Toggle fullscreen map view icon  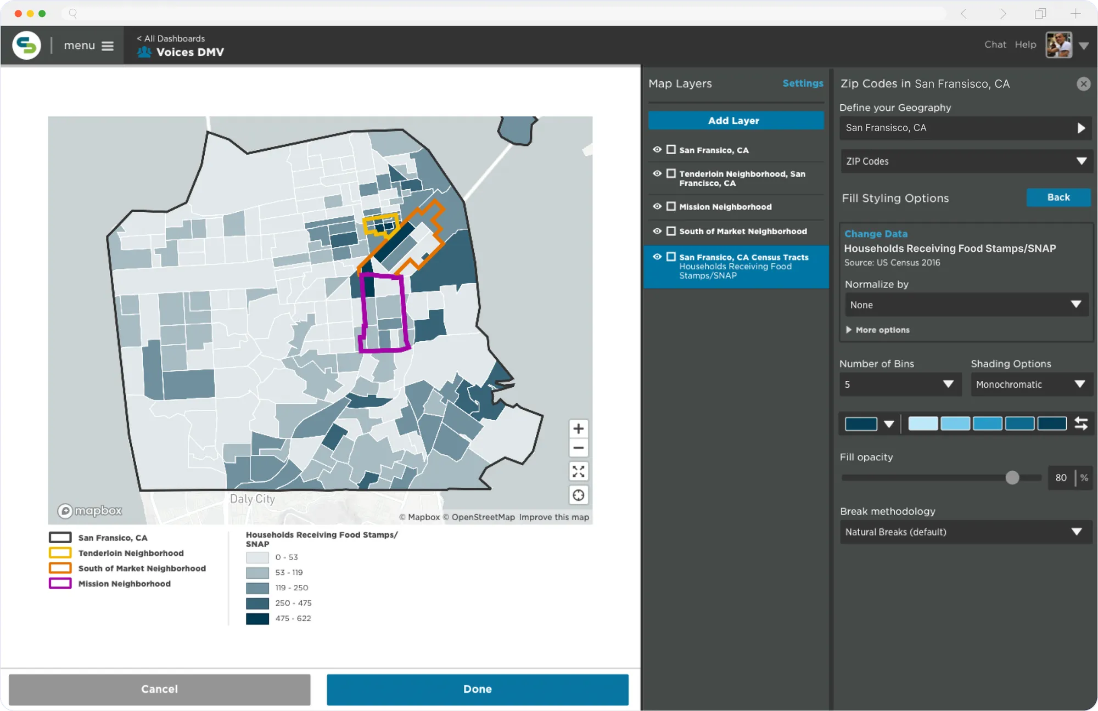pyautogui.click(x=578, y=471)
